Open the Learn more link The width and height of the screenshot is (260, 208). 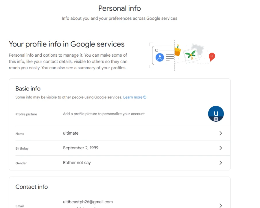click(x=133, y=97)
